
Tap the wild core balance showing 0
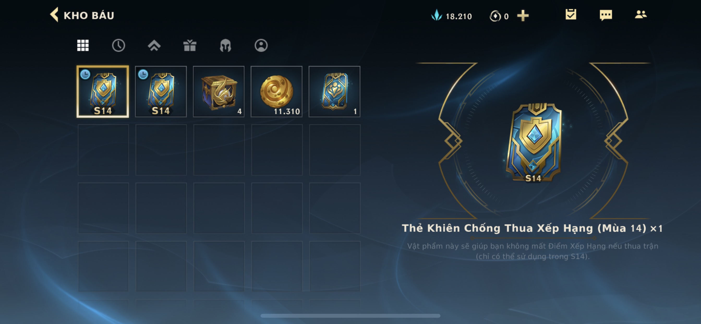[x=499, y=16]
